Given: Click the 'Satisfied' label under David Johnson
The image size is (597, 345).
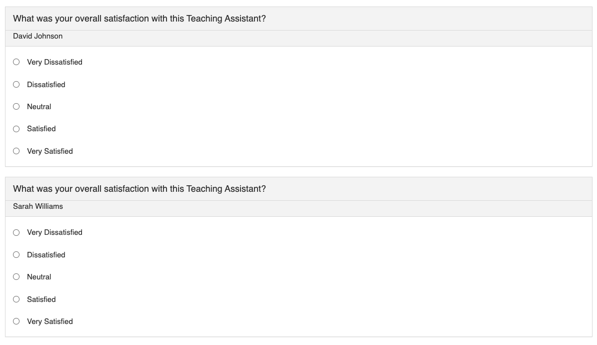Looking at the screenshot, I should (x=41, y=129).
